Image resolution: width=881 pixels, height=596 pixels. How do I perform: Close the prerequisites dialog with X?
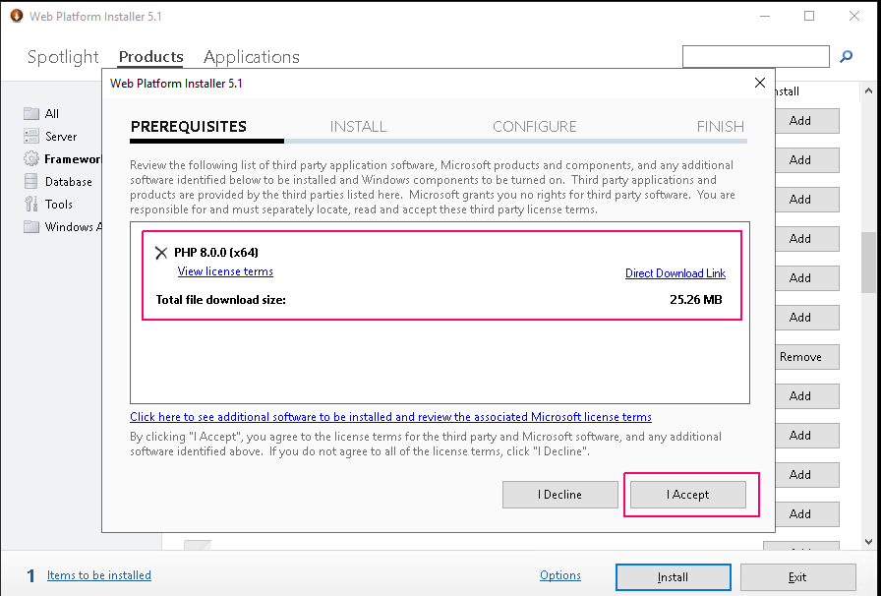(x=760, y=83)
